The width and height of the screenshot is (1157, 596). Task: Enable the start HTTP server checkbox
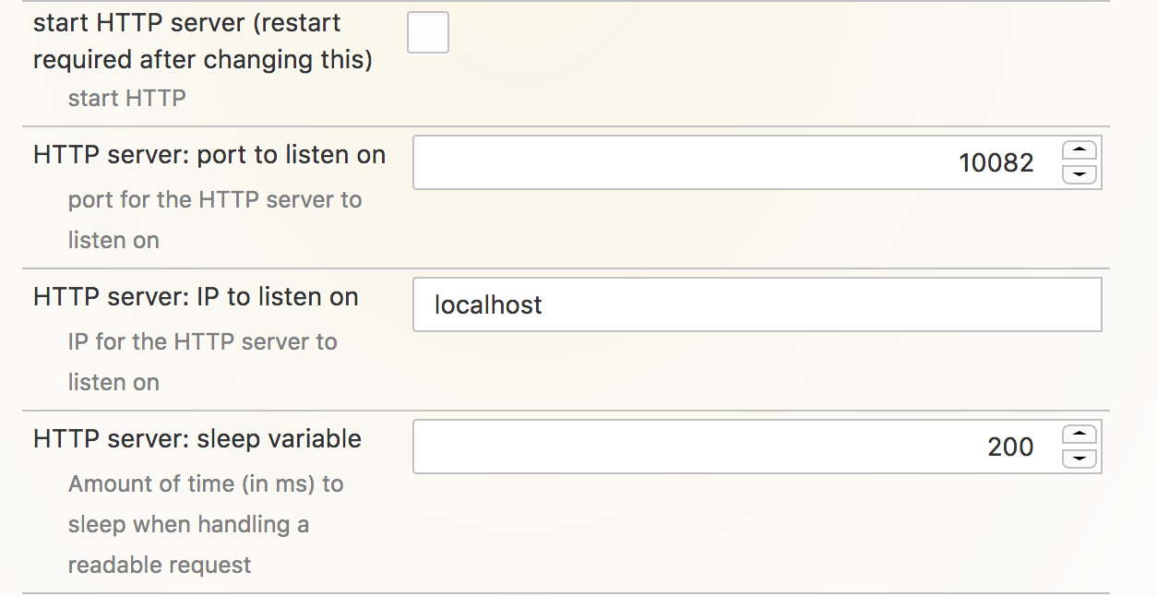tap(428, 33)
